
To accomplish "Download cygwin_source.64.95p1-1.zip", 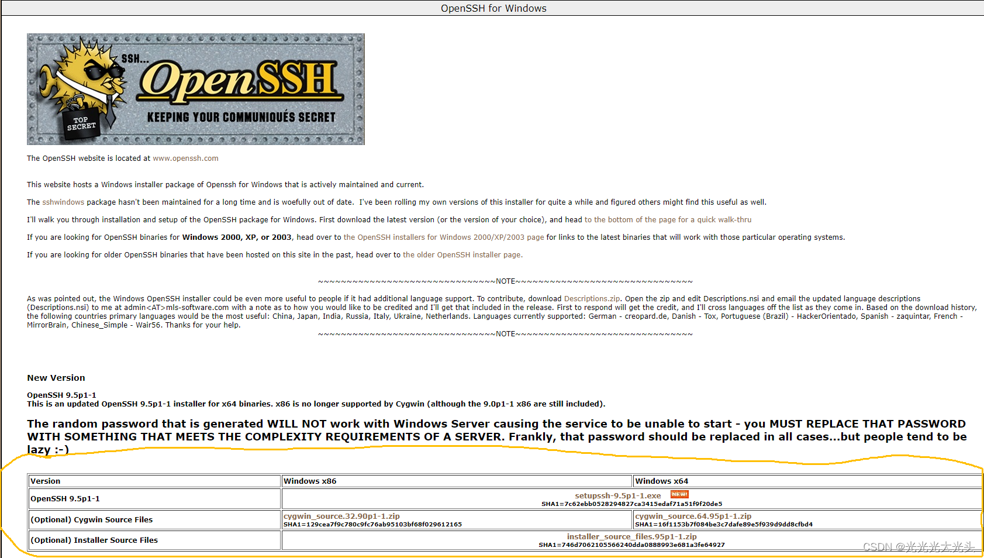I will click(692, 516).
